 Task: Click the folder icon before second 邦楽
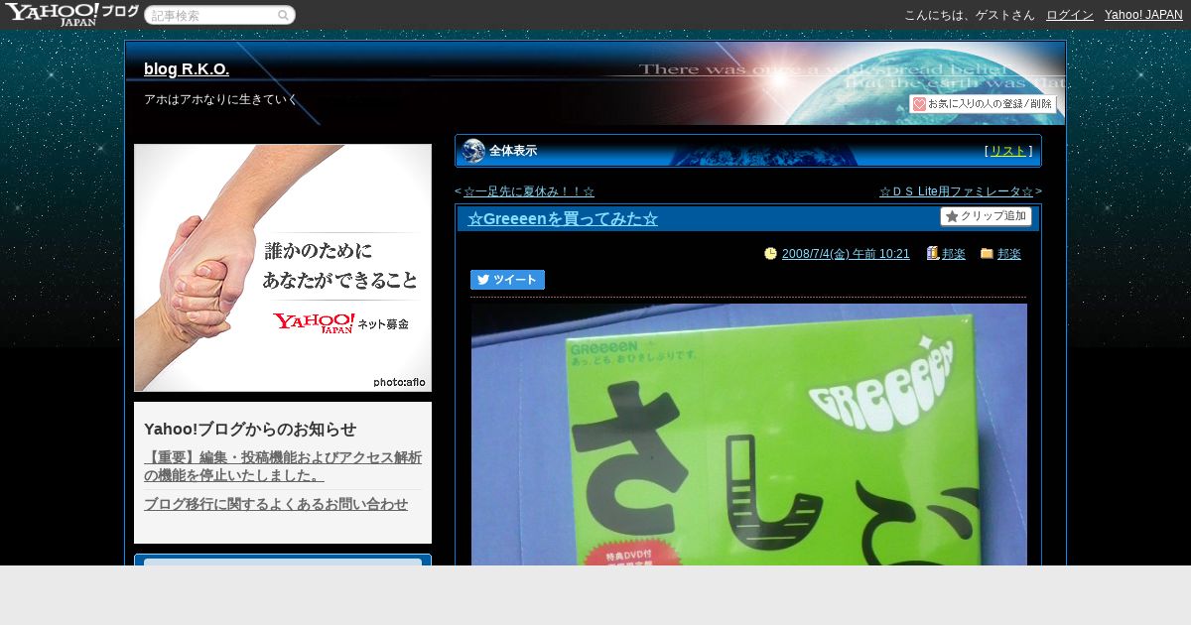pos(987,254)
